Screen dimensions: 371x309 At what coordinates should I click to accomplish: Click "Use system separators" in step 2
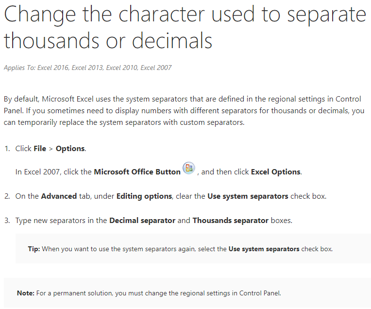pyautogui.click(x=248, y=196)
